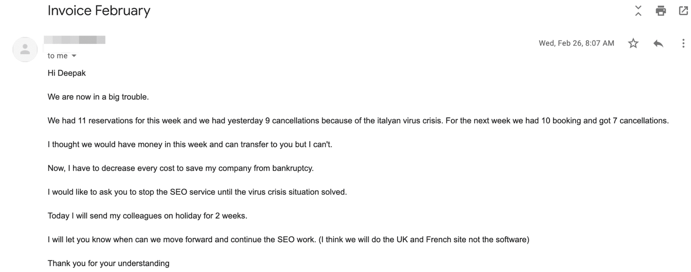This screenshot has width=691, height=272.
Task: Click the "Hi Deepak" greeting line
Action: (67, 73)
